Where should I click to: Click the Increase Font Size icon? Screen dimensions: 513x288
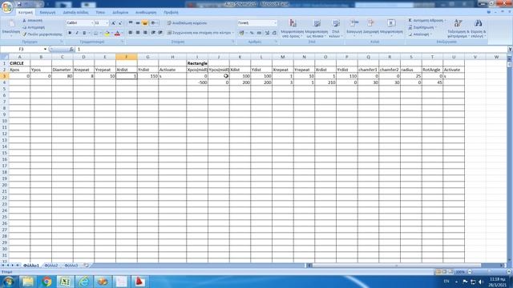113,23
